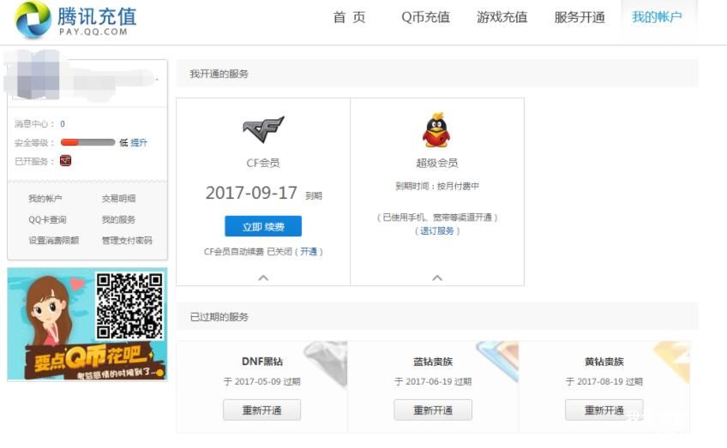Collapse the CF会员 card chevron
The image size is (727, 448).
point(263,278)
